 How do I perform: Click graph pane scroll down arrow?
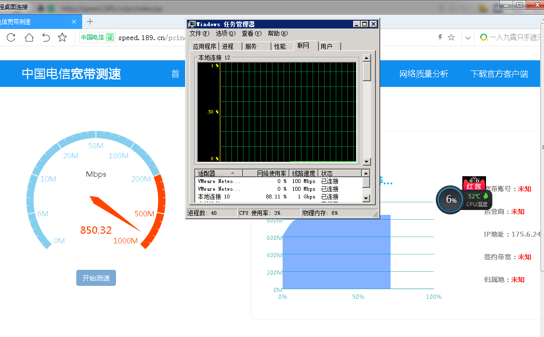(367, 162)
